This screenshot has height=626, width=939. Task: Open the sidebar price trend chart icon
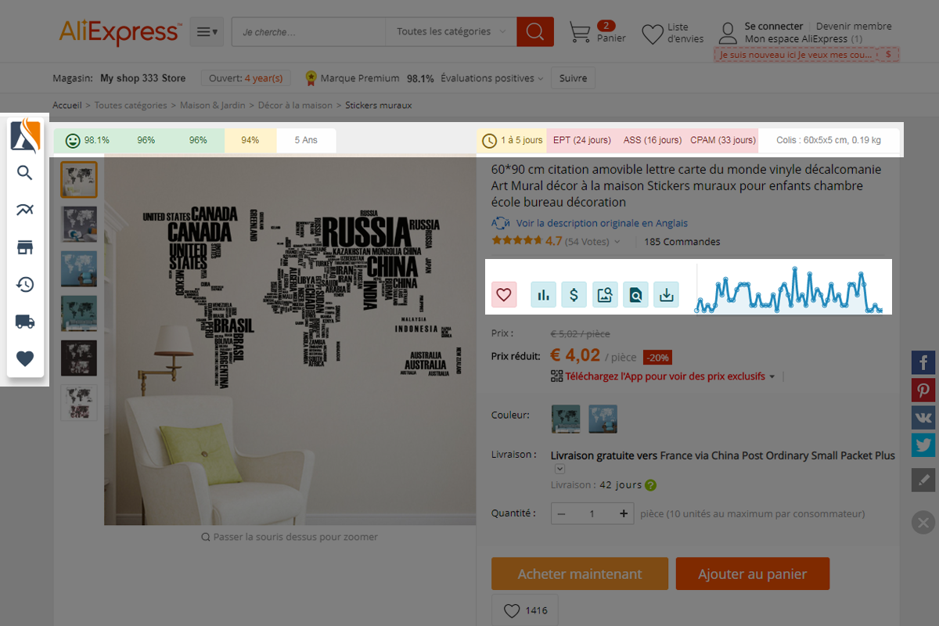pos(25,210)
